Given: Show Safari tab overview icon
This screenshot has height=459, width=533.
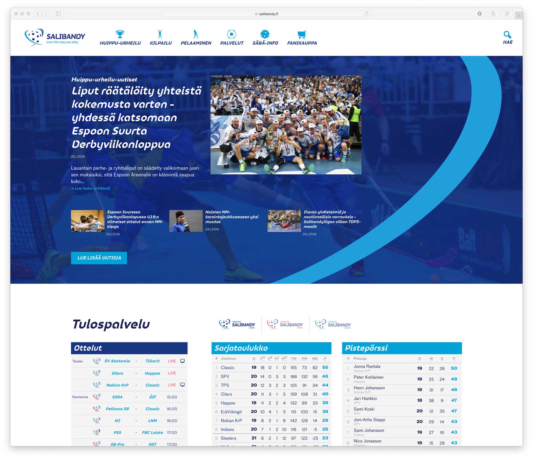Looking at the screenshot, I should tap(507, 14).
